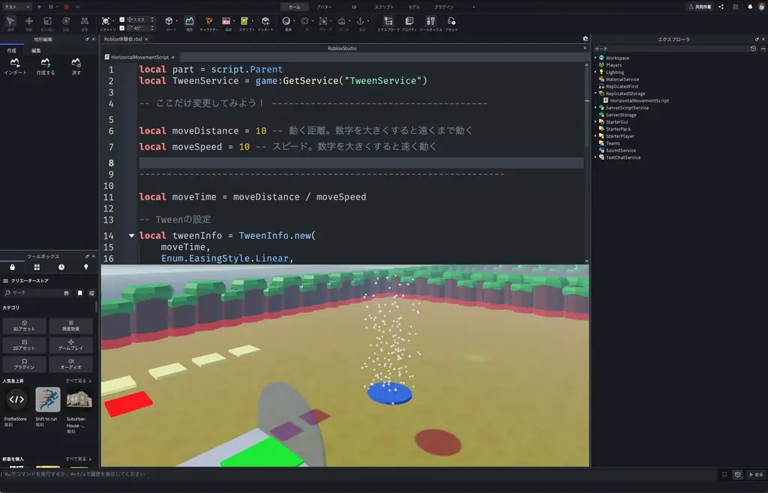
Task: Toggle ツールボックス toolbox toolbar icon
Action: click(x=430, y=22)
